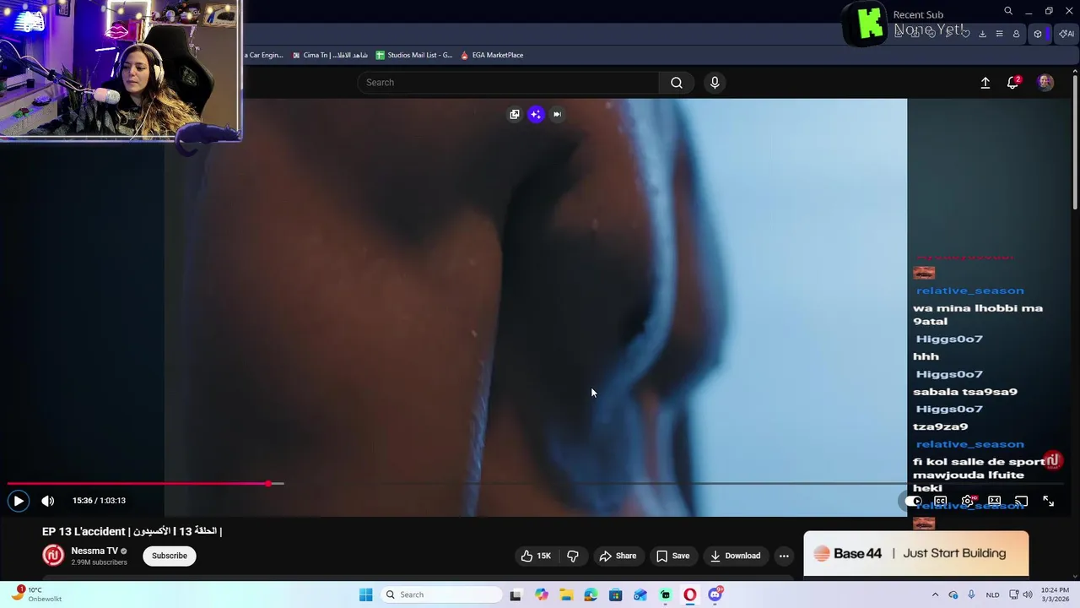Click the tray microphone indicator
This screenshot has height=608, width=1080.
(x=971, y=594)
